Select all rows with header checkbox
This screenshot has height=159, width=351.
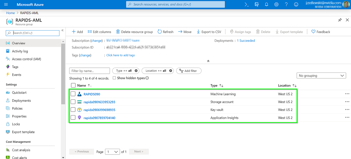point(73,85)
